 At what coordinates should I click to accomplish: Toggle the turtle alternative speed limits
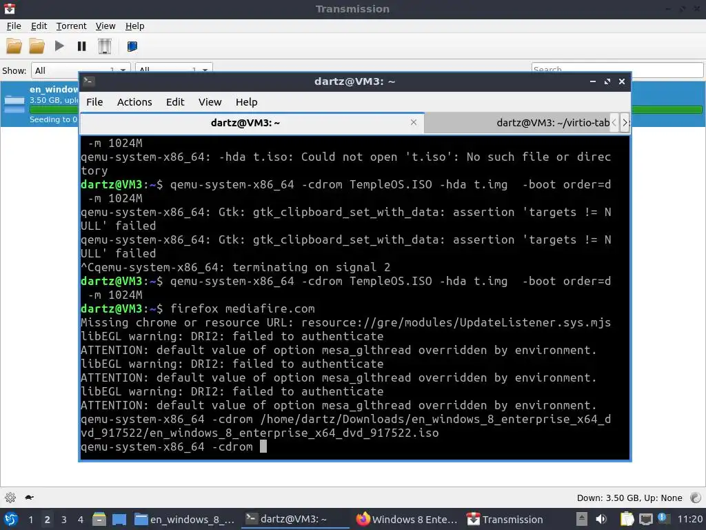click(29, 498)
